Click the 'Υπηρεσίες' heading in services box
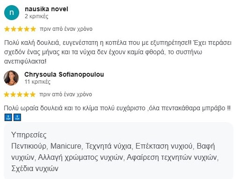Viewport: 241px width, 179px height. pos(29,135)
